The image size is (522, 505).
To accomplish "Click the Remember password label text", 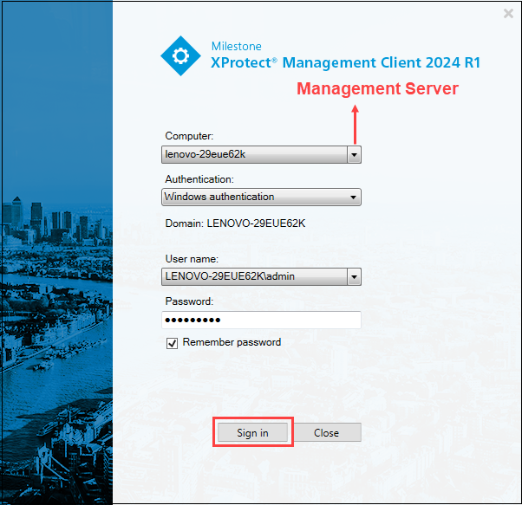I will [x=232, y=343].
